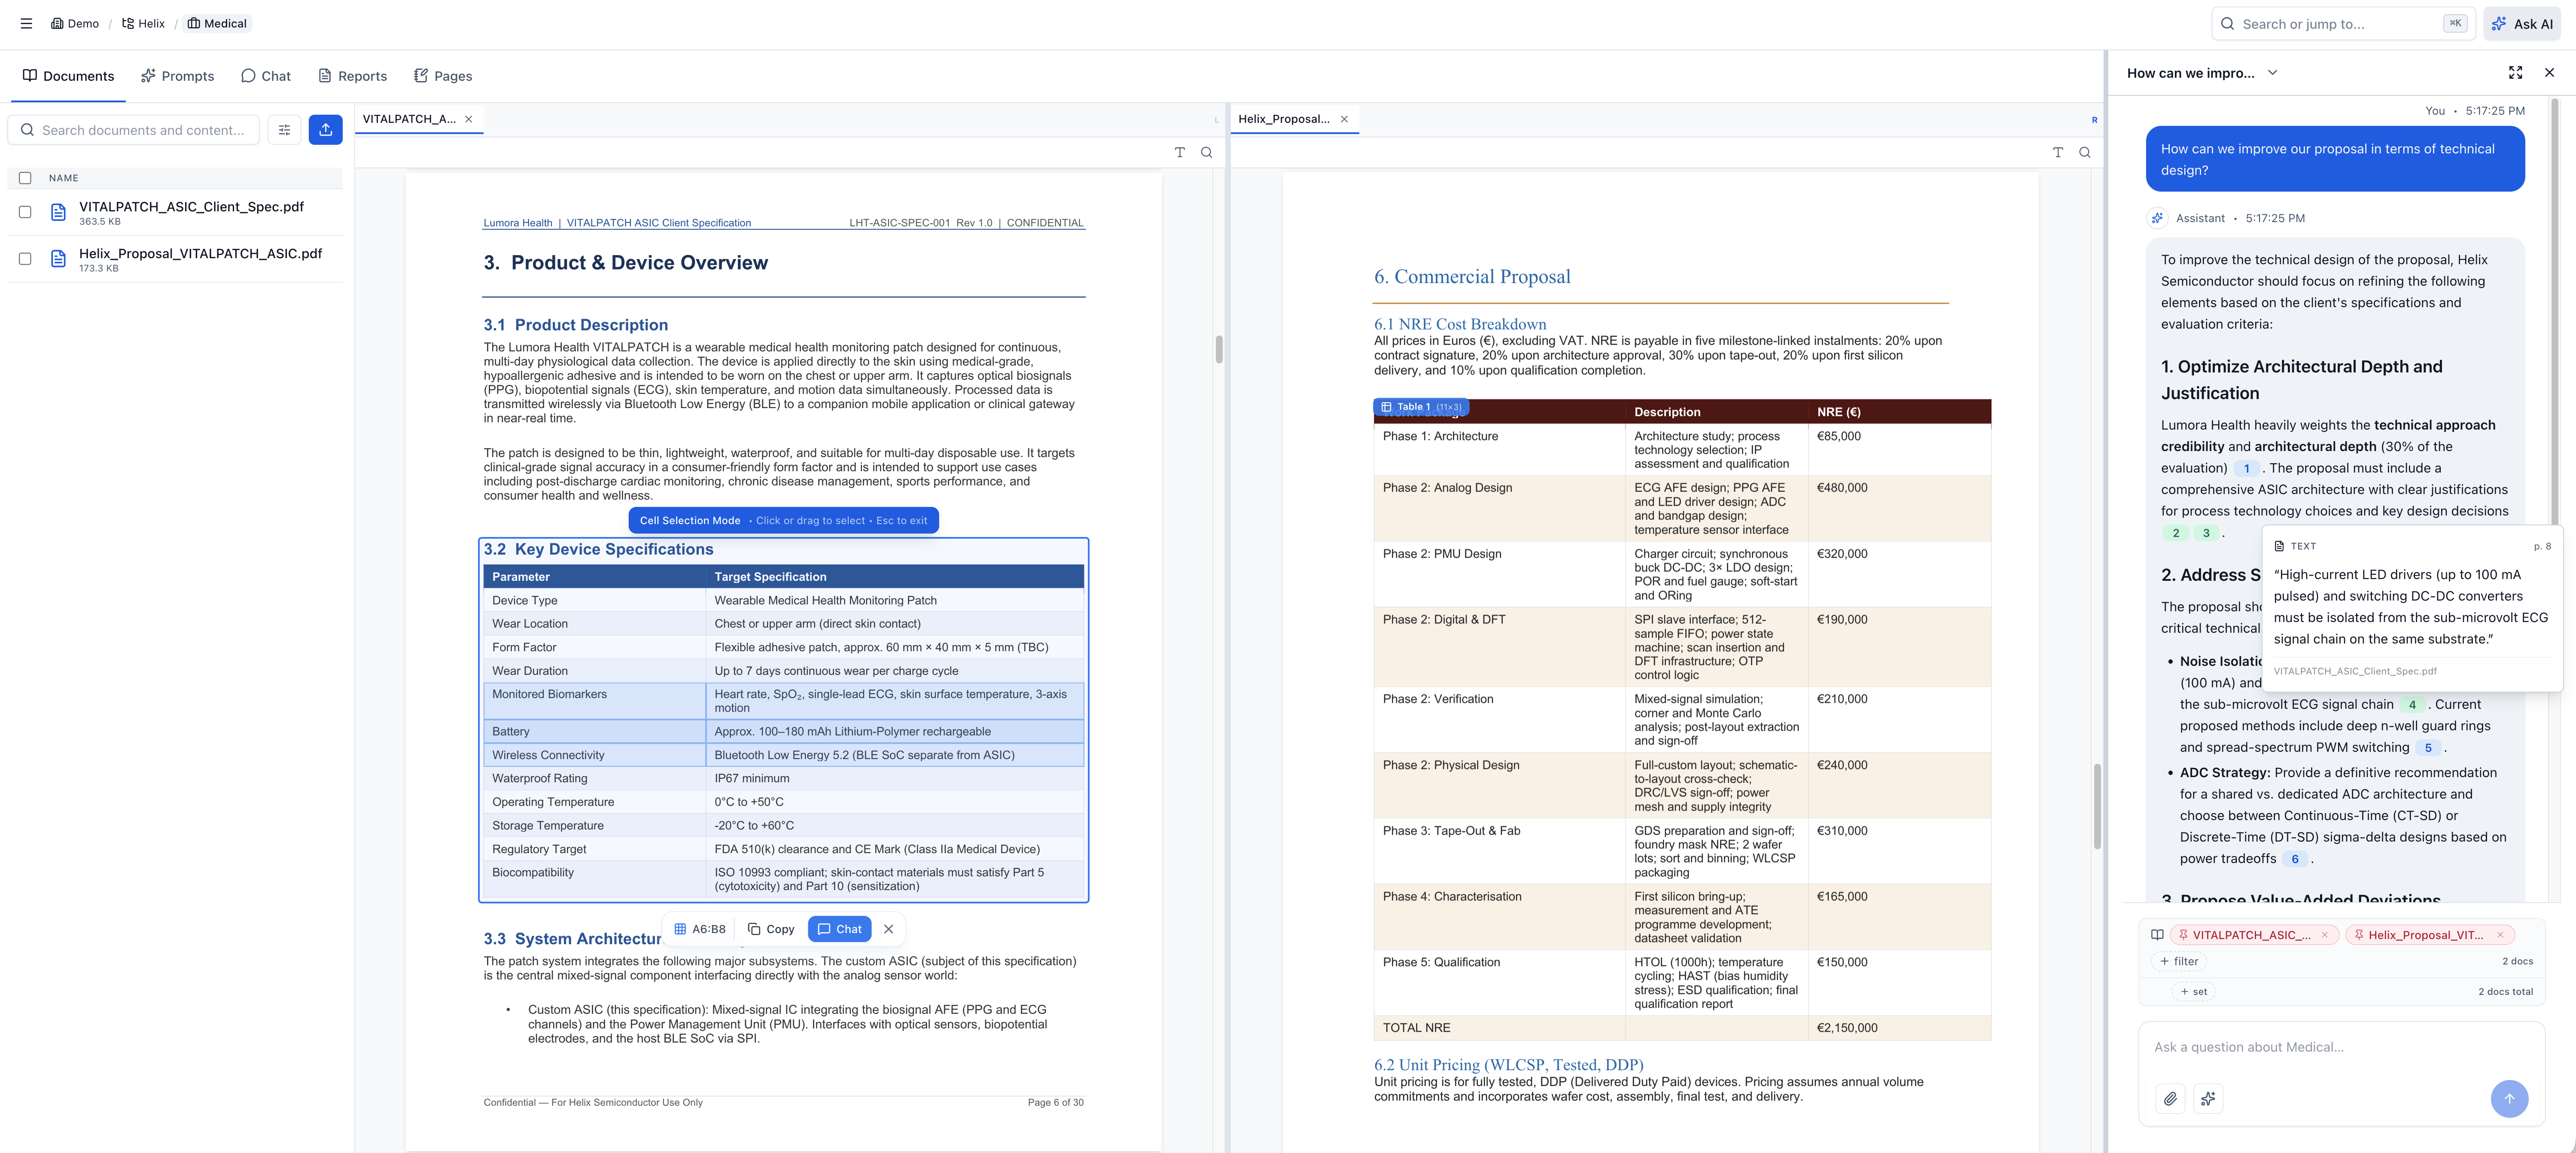
Task: Click Helix_Proposal_VITALPATCH_ASIC.pdf file icon
Action: coord(58,259)
